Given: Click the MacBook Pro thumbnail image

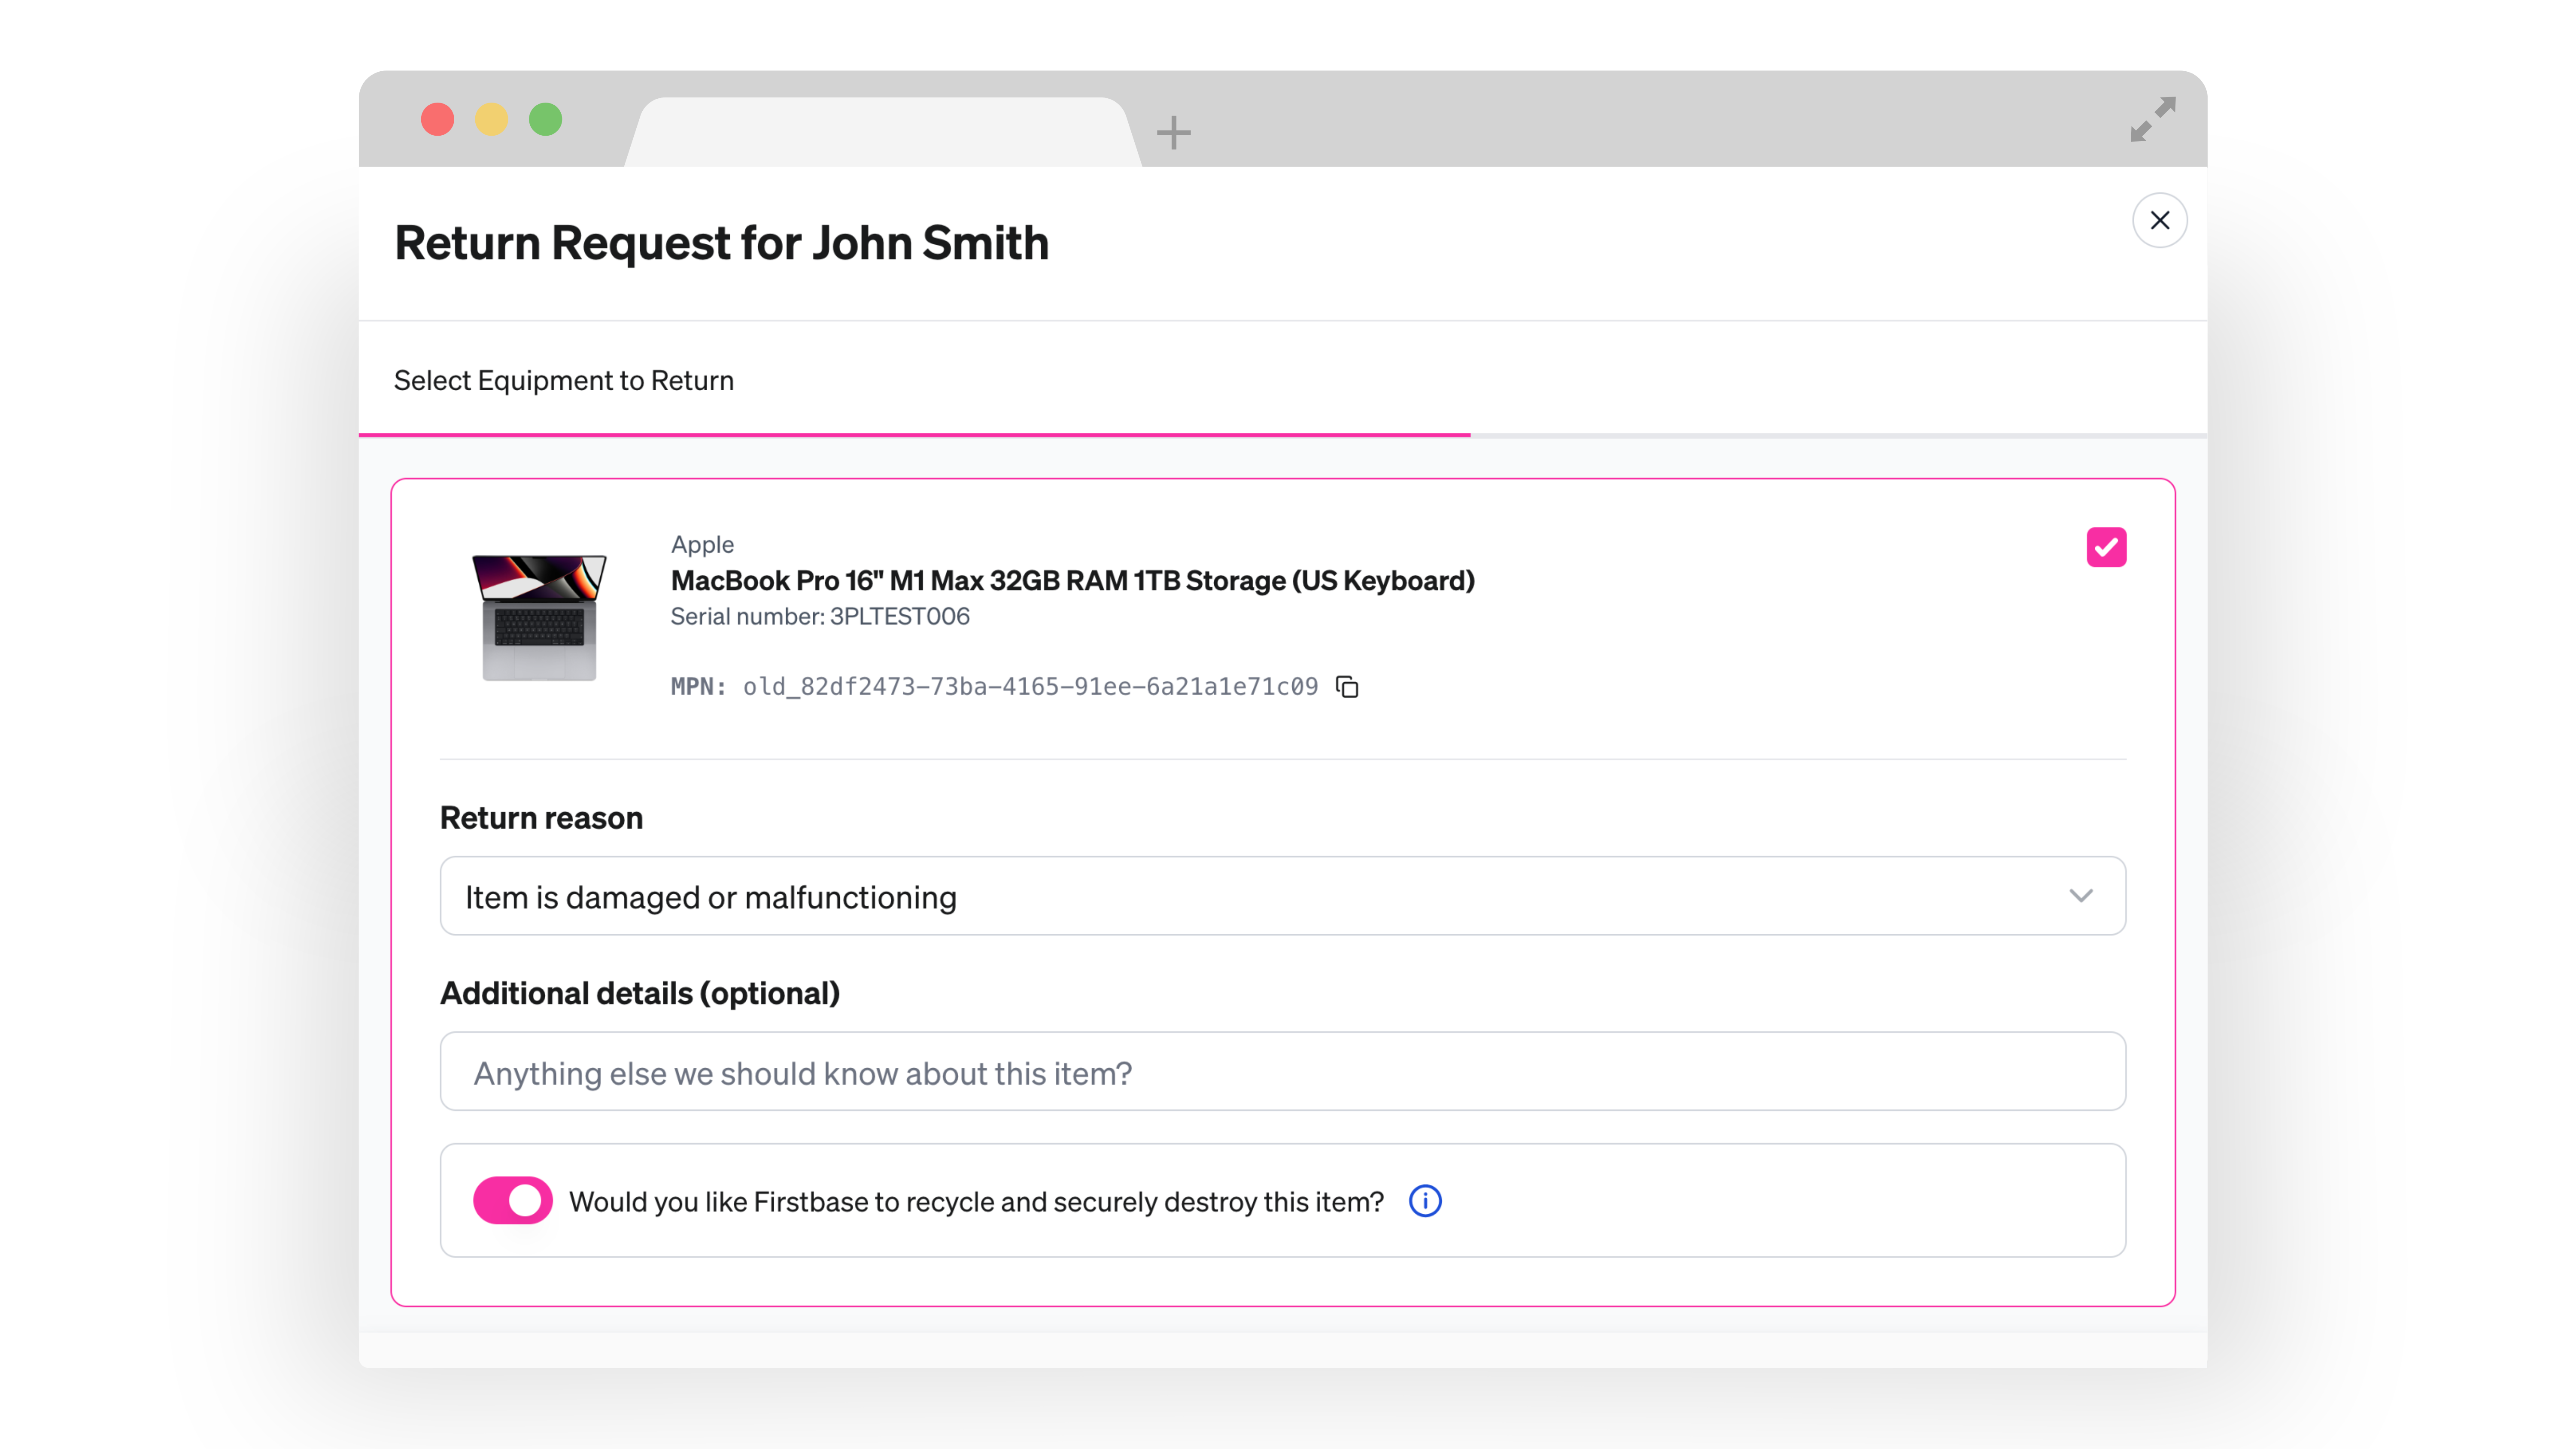Looking at the screenshot, I should click(539, 617).
